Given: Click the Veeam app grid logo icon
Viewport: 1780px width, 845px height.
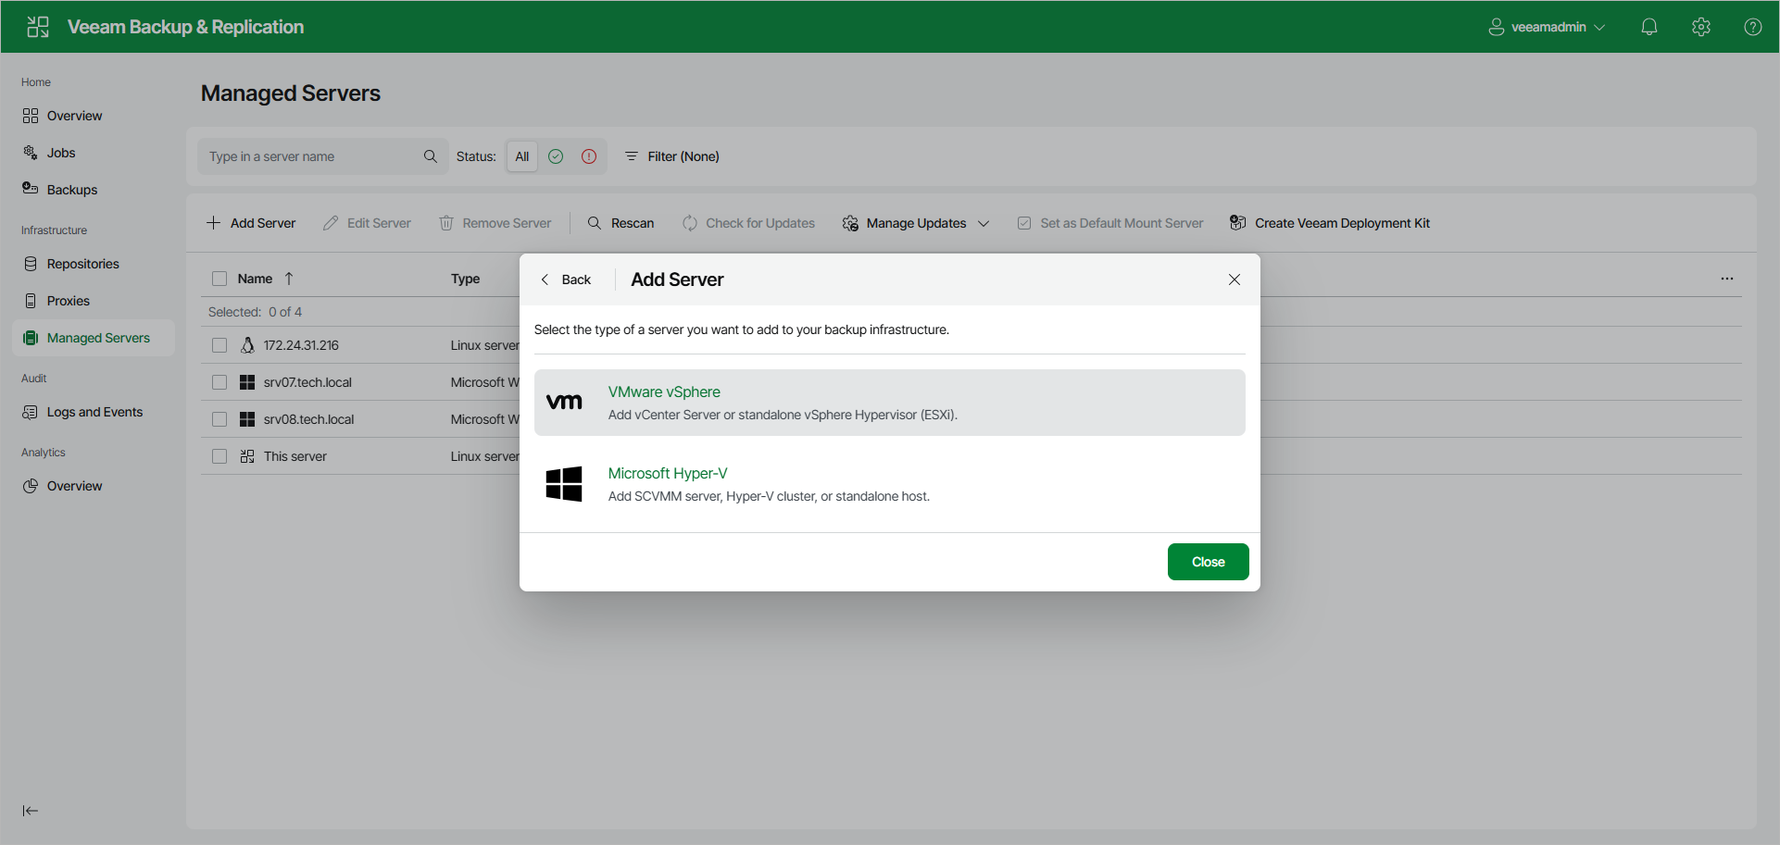Looking at the screenshot, I should pos(38,27).
